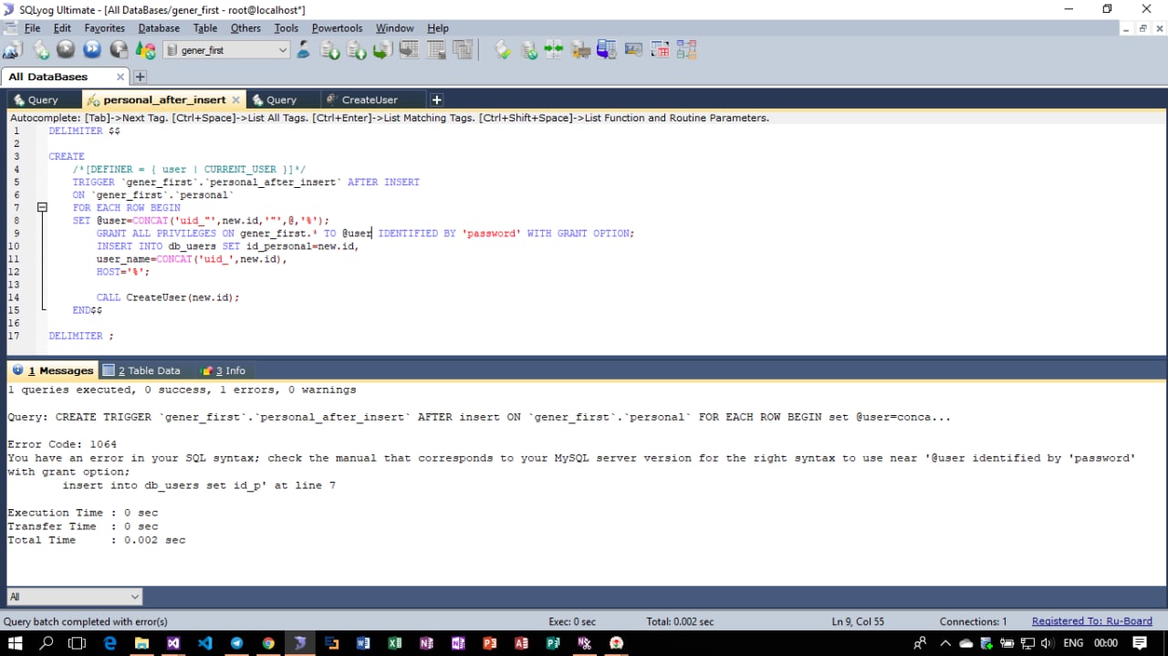
Task: Open Word from taskbar
Action: coord(363,643)
